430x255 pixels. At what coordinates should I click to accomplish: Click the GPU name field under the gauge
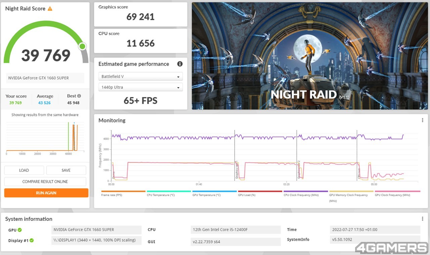pyautogui.click(x=45, y=78)
